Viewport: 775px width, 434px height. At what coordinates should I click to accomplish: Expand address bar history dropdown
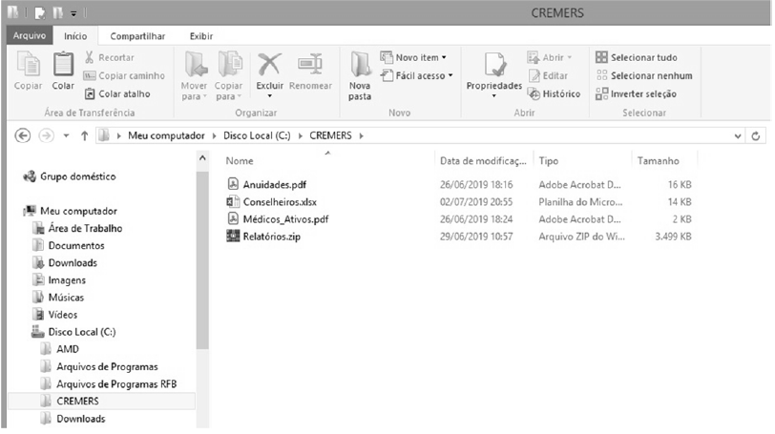click(x=738, y=135)
